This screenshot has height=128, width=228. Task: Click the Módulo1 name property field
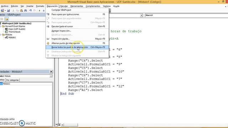tap(27, 84)
